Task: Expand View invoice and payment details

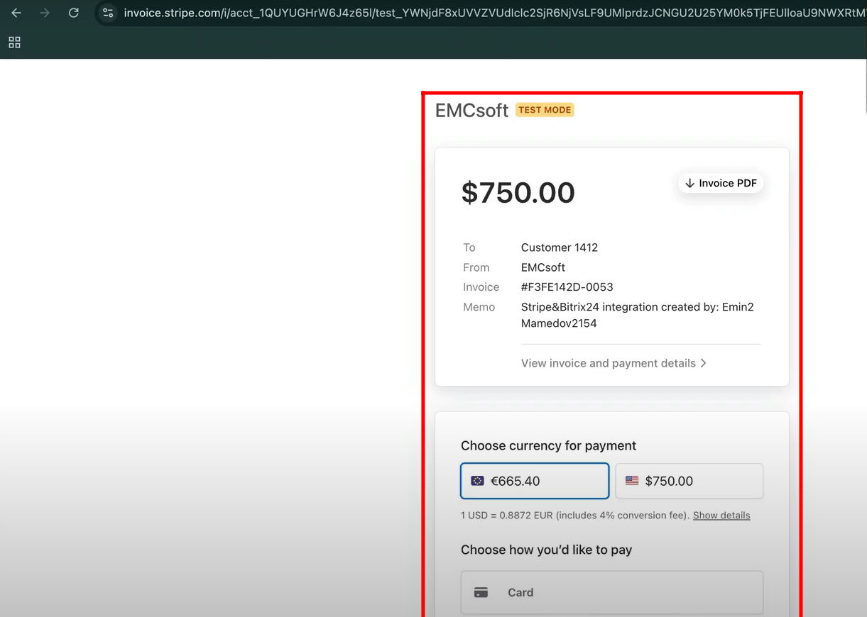Action: tap(608, 363)
